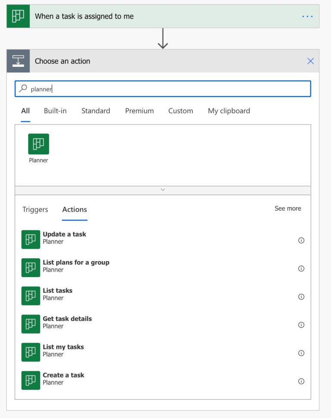
Task: Select the Planner connector icon
Action: click(38, 143)
